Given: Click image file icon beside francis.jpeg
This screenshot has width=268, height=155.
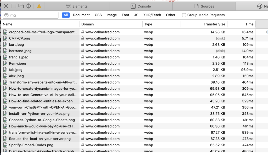Looking at the screenshot, I should (5, 57).
